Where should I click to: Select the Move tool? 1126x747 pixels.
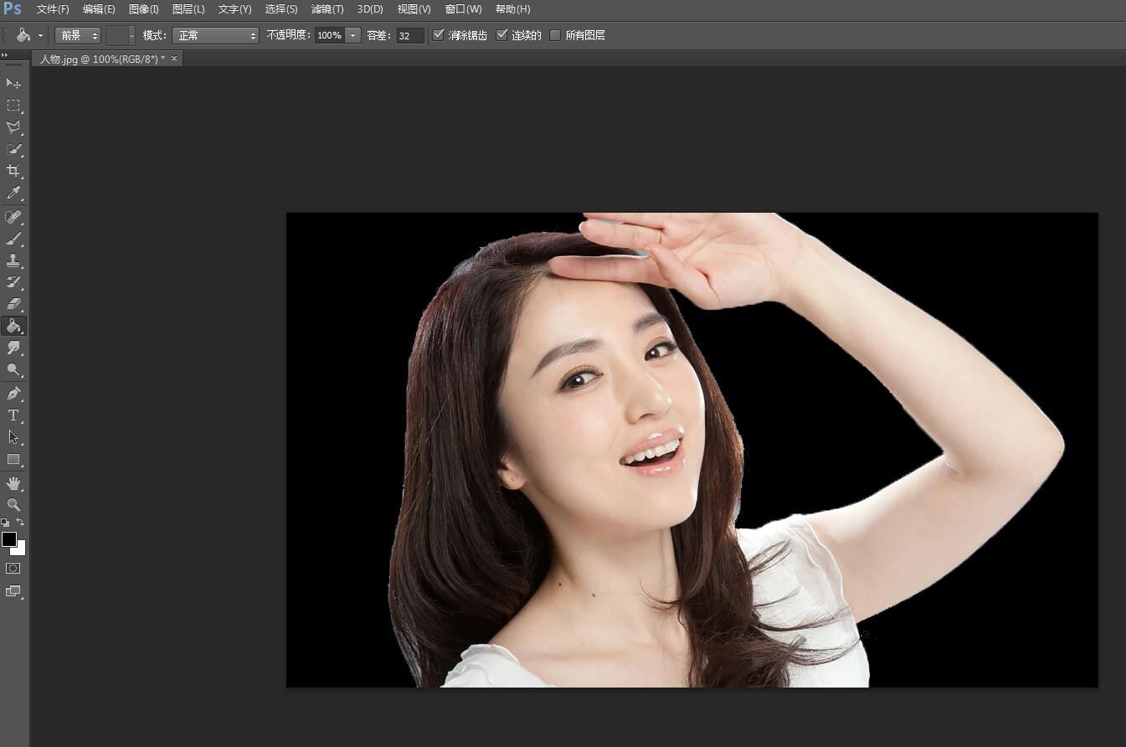coord(13,84)
